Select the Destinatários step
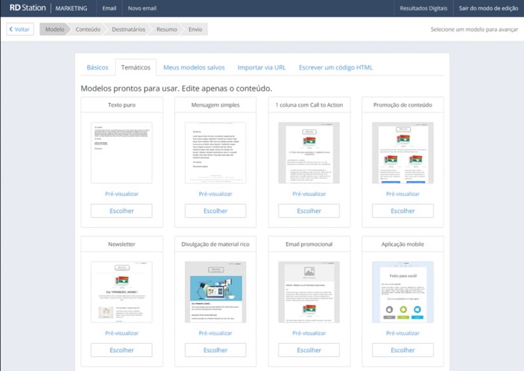 (128, 29)
